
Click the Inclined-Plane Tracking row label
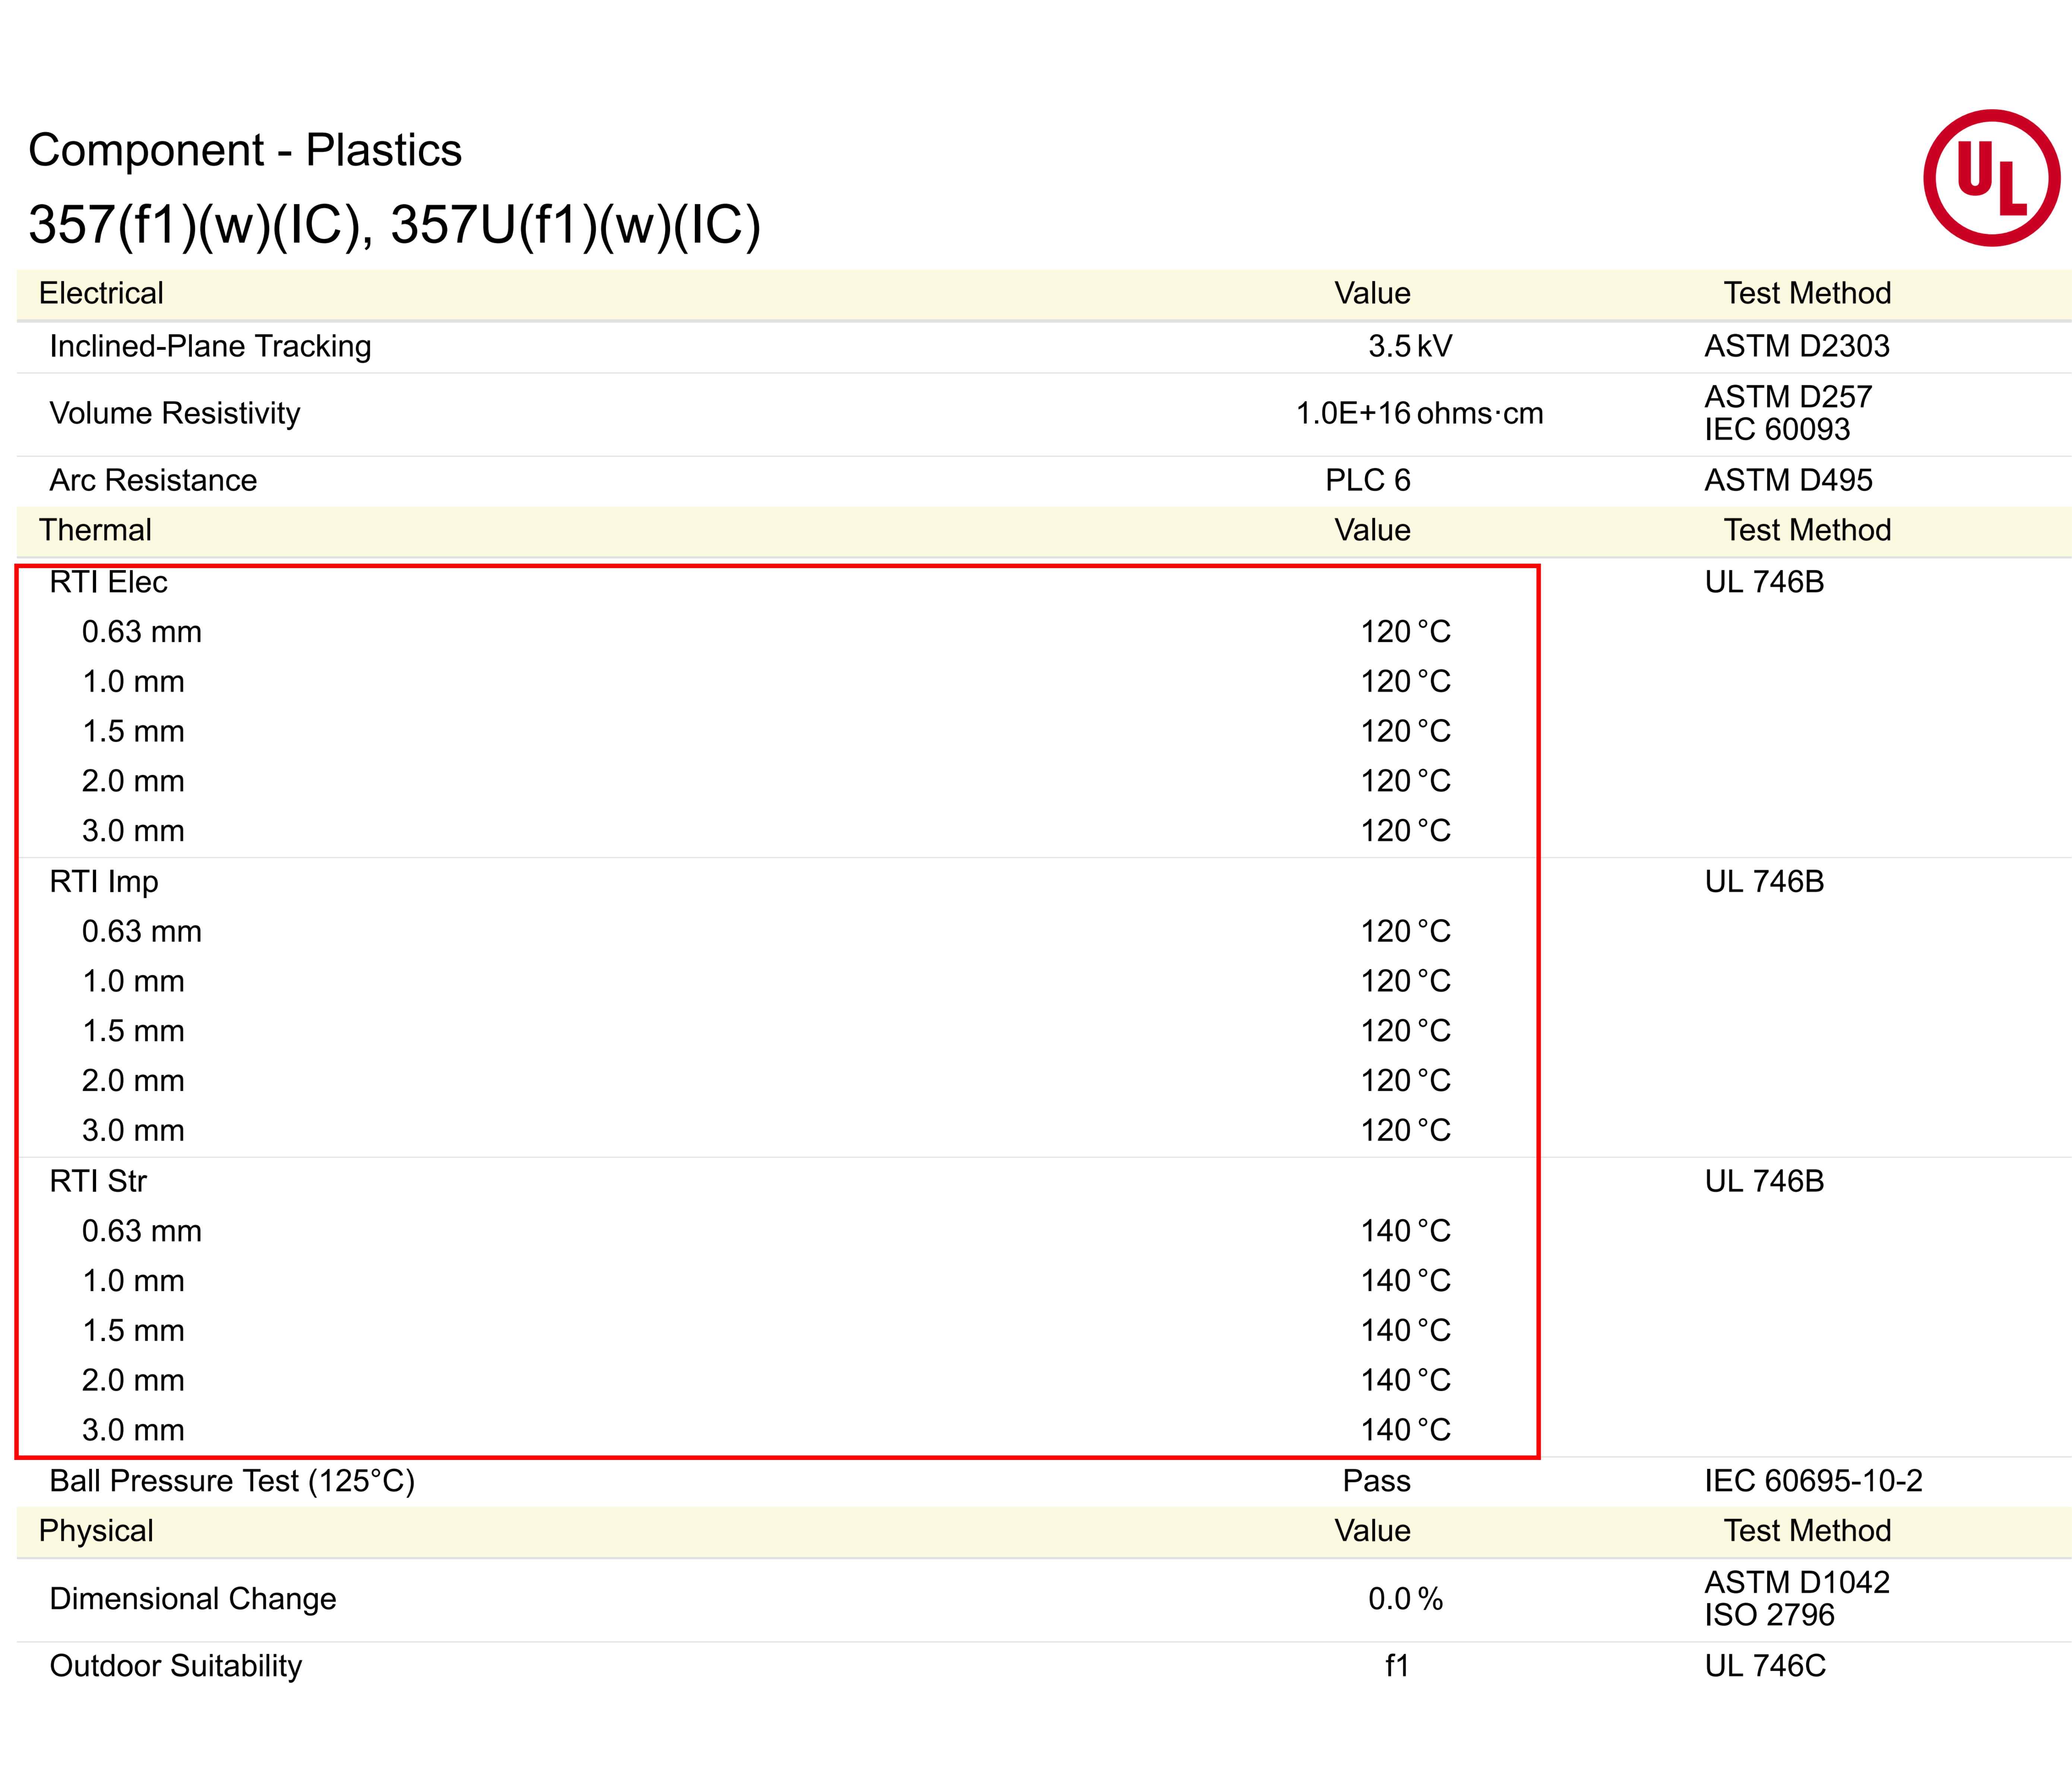pos(210,346)
